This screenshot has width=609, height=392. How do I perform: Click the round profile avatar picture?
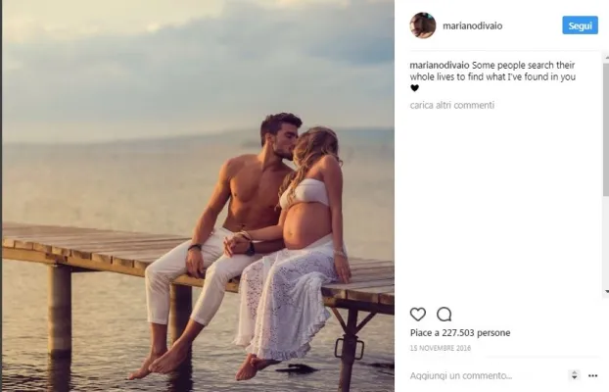click(423, 25)
